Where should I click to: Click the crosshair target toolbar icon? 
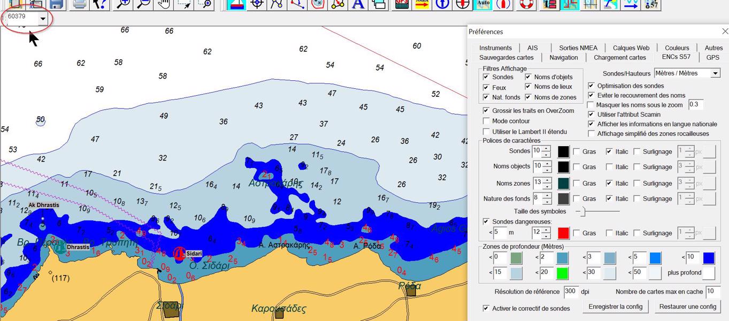(257, 4)
